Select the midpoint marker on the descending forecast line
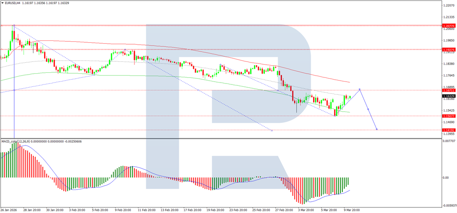Image resolution: width=457 pixels, height=213 pixels. coord(368,109)
